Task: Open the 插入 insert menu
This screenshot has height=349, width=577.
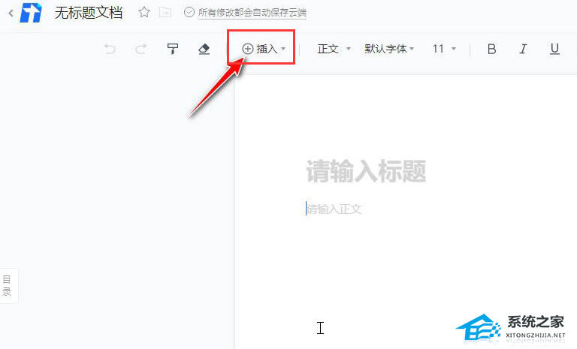Action: [x=264, y=49]
